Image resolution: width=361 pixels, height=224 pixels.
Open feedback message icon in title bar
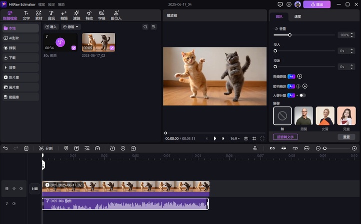280,4
